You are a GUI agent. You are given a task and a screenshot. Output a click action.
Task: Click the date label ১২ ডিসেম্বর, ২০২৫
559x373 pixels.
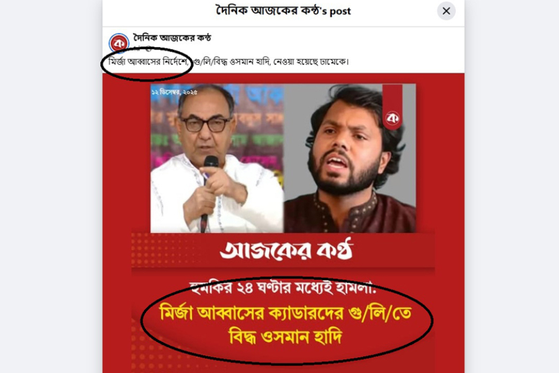click(x=175, y=93)
